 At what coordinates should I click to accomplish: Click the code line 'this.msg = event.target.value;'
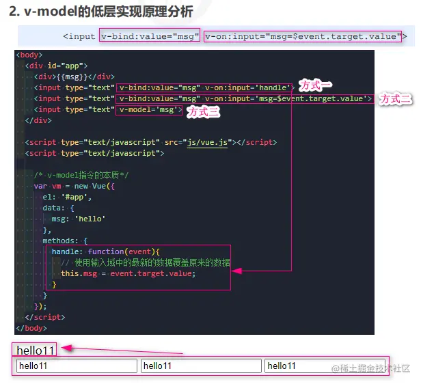[128, 273]
